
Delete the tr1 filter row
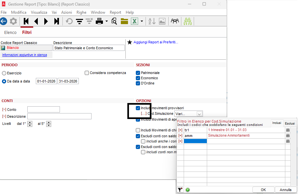[x=288, y=130]
